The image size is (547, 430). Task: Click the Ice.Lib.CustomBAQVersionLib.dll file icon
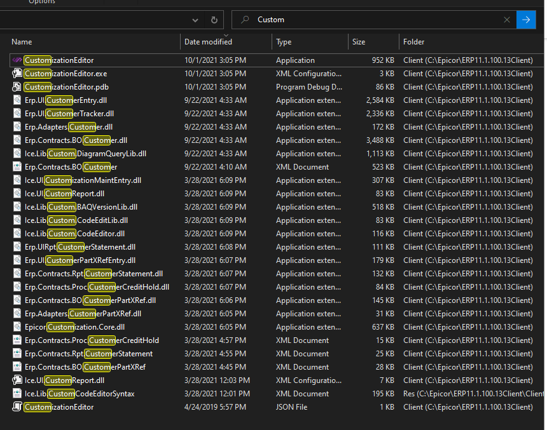tap(17, 207)
